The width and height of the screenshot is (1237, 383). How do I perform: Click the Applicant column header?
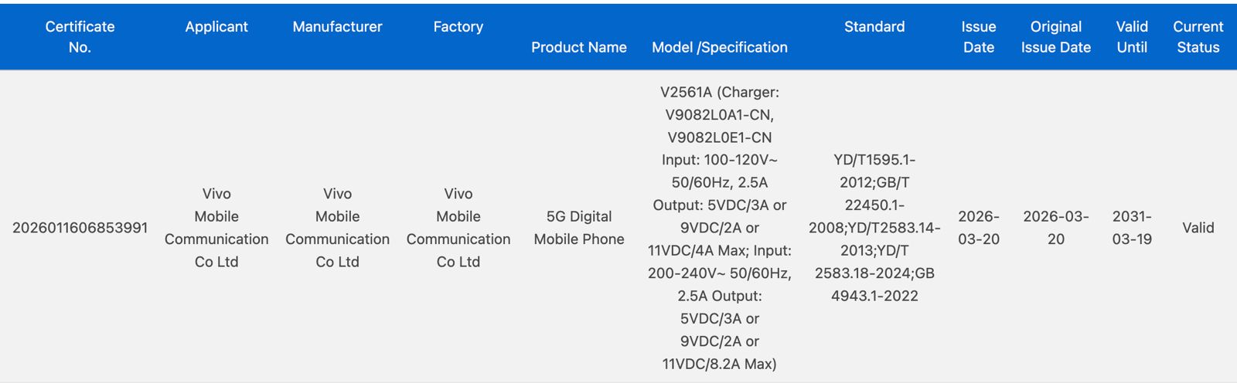click(216, 27)
